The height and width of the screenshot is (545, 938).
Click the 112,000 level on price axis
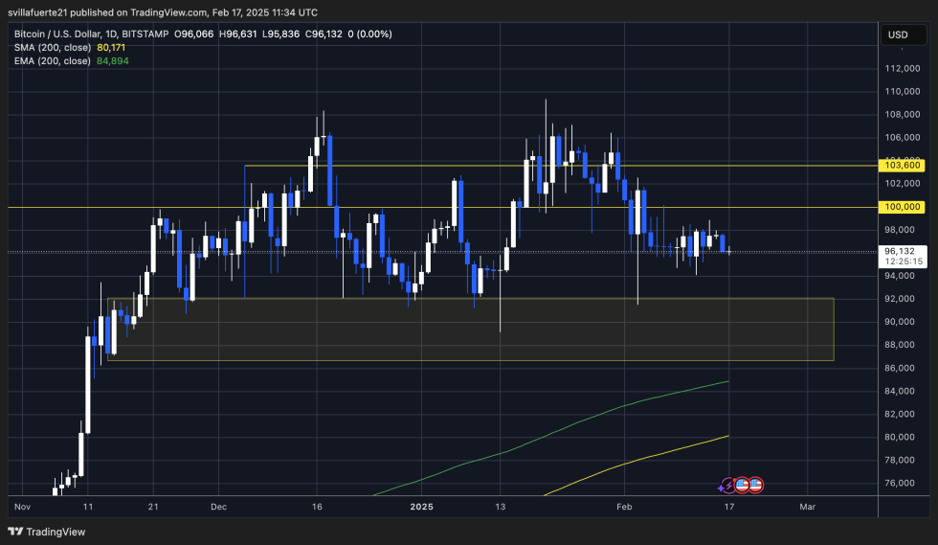pyautogui.click(x=903, y=69)
